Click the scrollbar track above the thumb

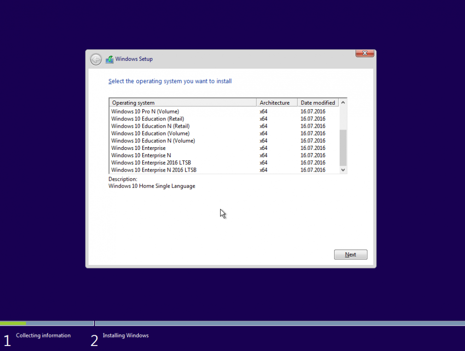pos(343,118)
